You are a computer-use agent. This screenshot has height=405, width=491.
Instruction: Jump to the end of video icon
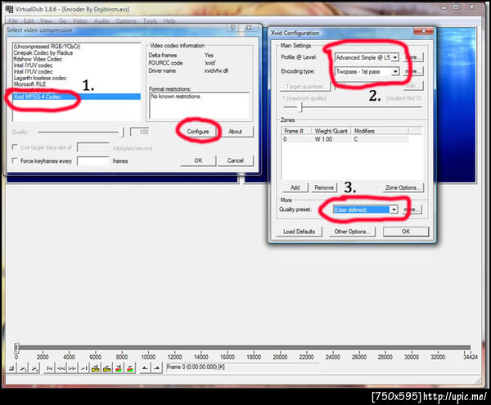[84, 368]
